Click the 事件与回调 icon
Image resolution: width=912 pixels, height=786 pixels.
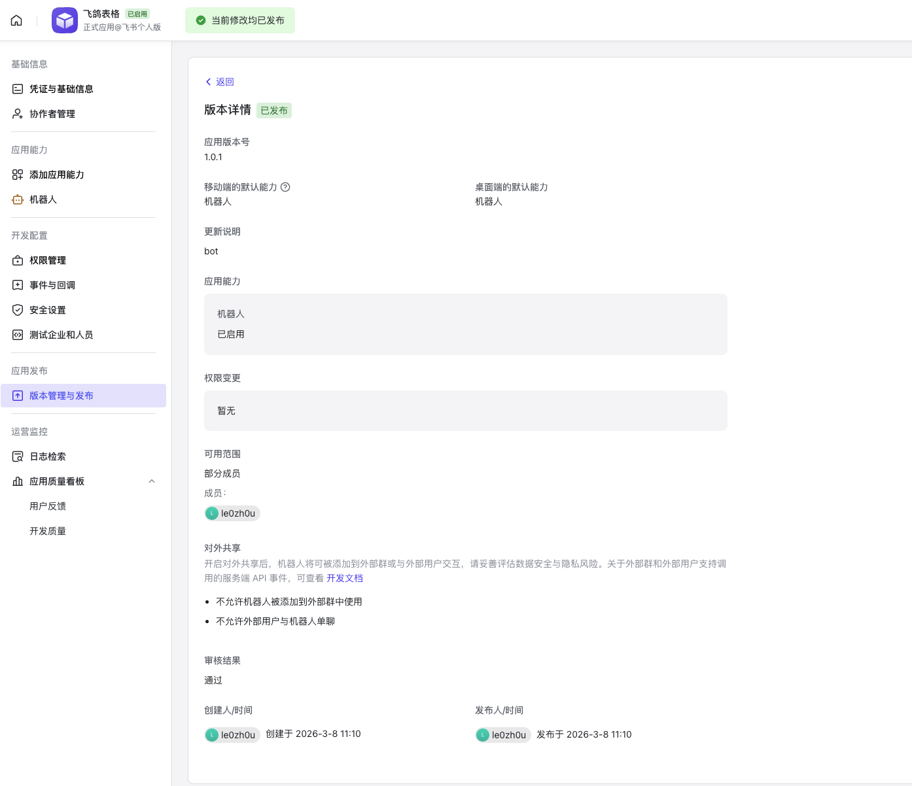point(18,285)
